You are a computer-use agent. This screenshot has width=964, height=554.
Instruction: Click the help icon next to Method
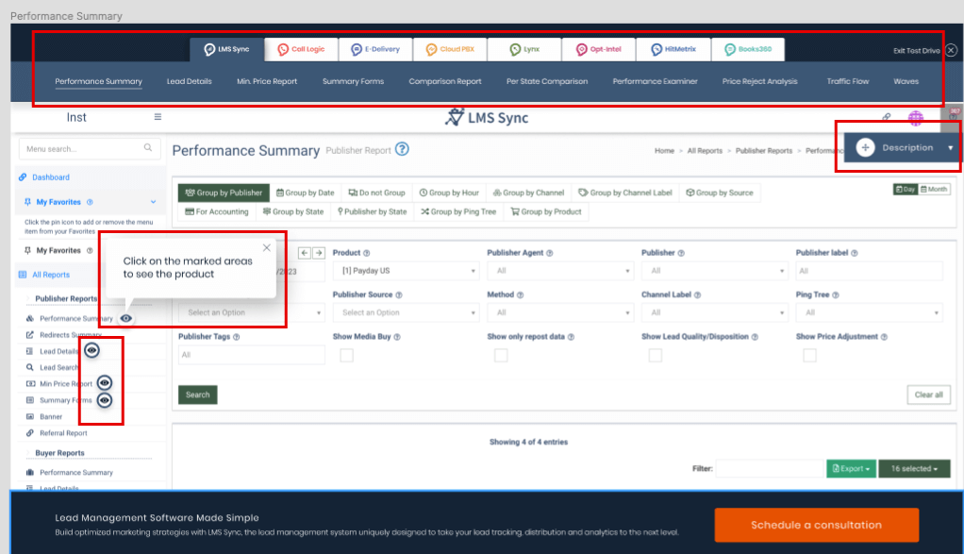point(520,295)
